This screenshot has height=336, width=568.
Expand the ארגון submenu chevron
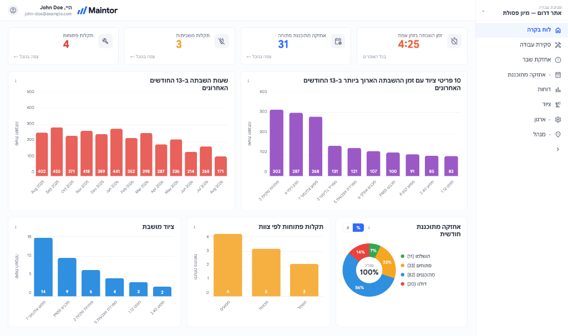click(550, 120)
